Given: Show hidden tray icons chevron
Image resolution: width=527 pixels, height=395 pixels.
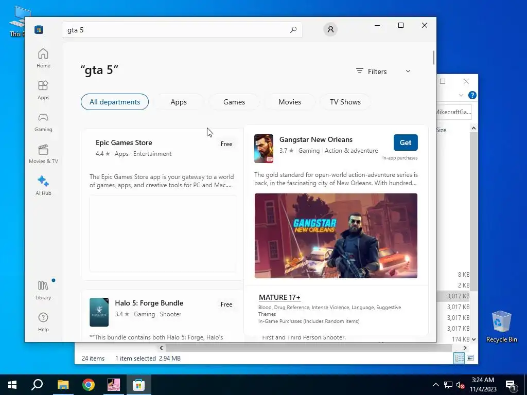Looking at the screenshot, I should [435, 385].
